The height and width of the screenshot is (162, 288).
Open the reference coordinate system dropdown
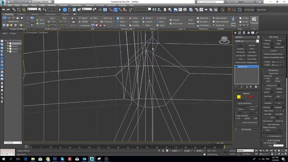pyautogui.click(x=87, y=9)
